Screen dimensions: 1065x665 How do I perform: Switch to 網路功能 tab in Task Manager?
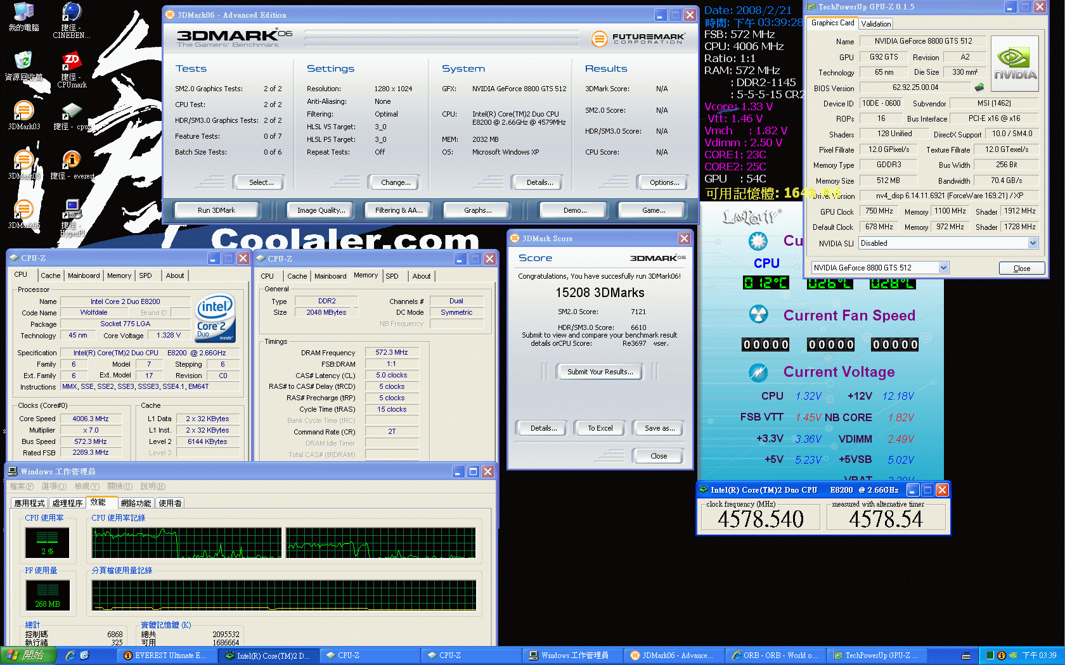click(136, 503)
